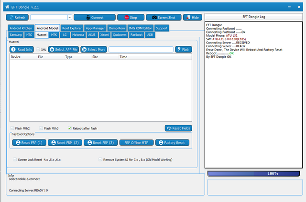
Task: Click the By EFT Dongle OK log line
Action: tap(219, 57)
